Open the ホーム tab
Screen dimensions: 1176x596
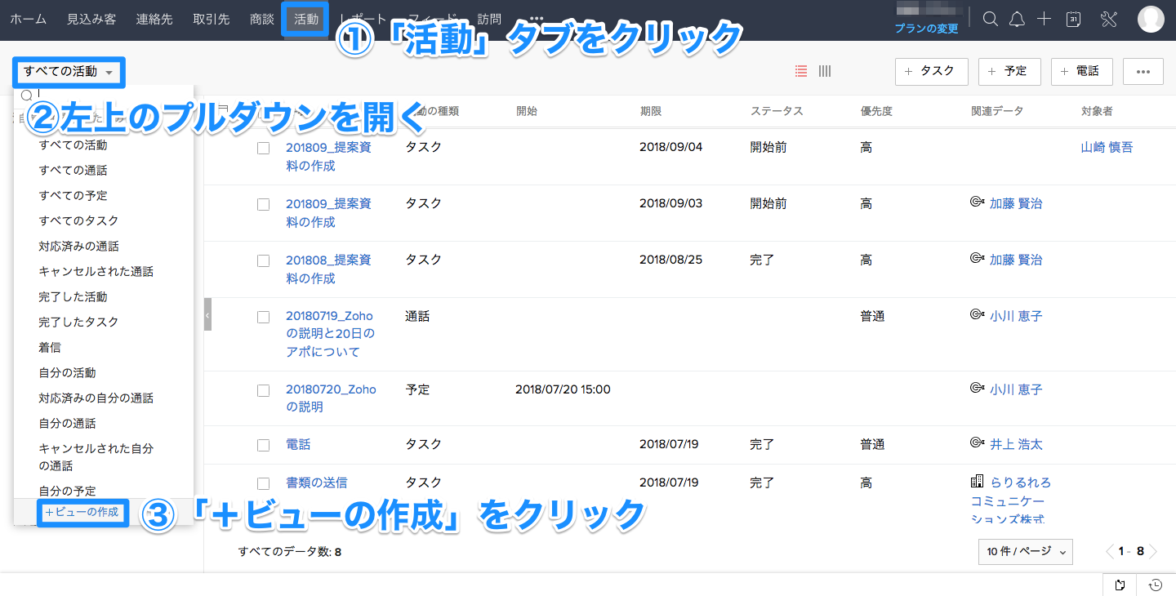pyautogui.click(x=28, y=19)
